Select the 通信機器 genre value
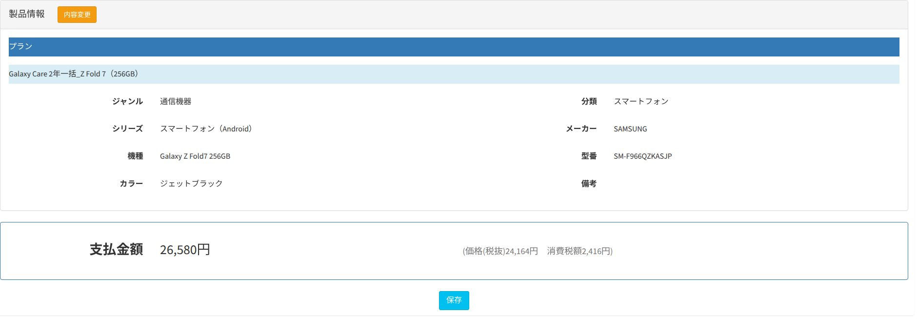918x331 pixels. tap(176, 101)
